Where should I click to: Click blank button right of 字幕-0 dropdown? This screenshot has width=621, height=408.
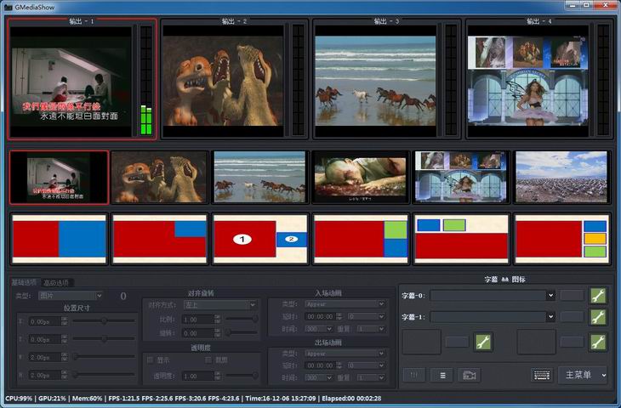(573, 295)
